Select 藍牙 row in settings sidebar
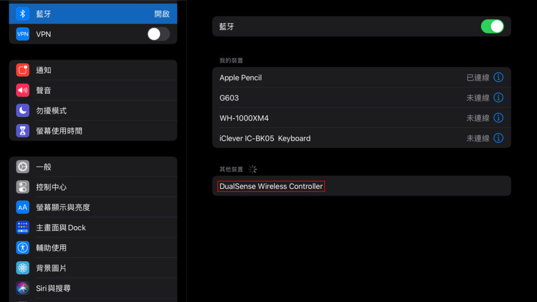The width and height of the screenshot is (537, 302). pos(93,14)
